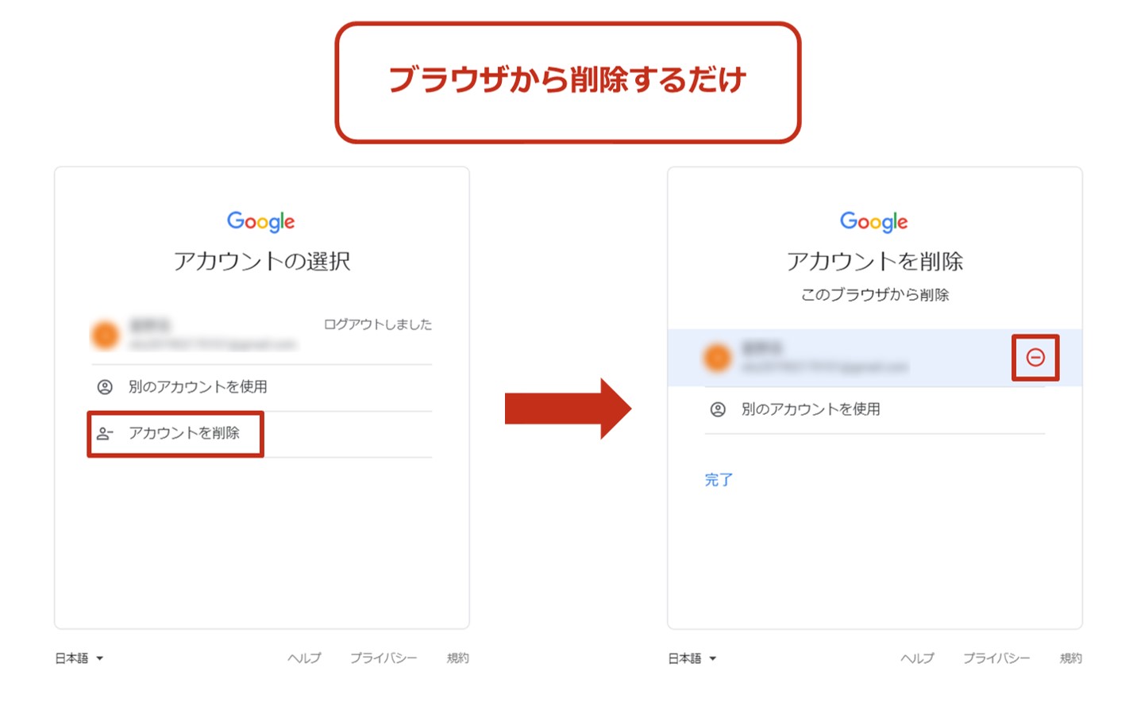Open the 日本語 language dropdown under left panel
The height and width of the screenshot is (721, 1137).
pyautogui.click(x=79, y=658)
